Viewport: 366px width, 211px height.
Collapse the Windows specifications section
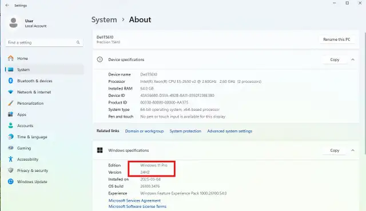(353, 150)
